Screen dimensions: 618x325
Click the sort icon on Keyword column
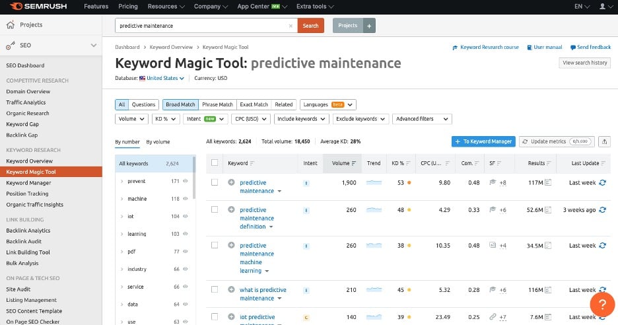252,163
